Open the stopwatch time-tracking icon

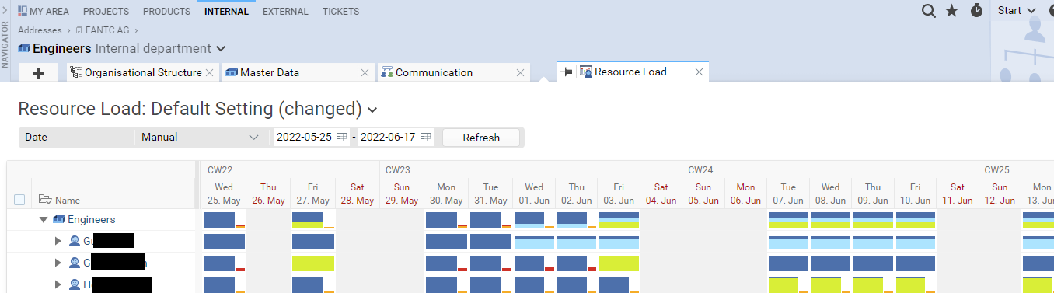(976, 11)
